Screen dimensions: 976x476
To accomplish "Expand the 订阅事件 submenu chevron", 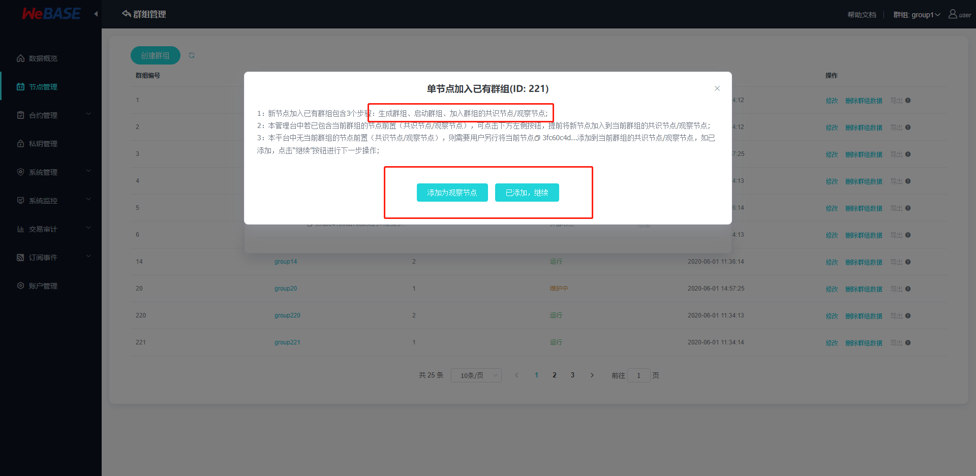I will coord(88,256).
